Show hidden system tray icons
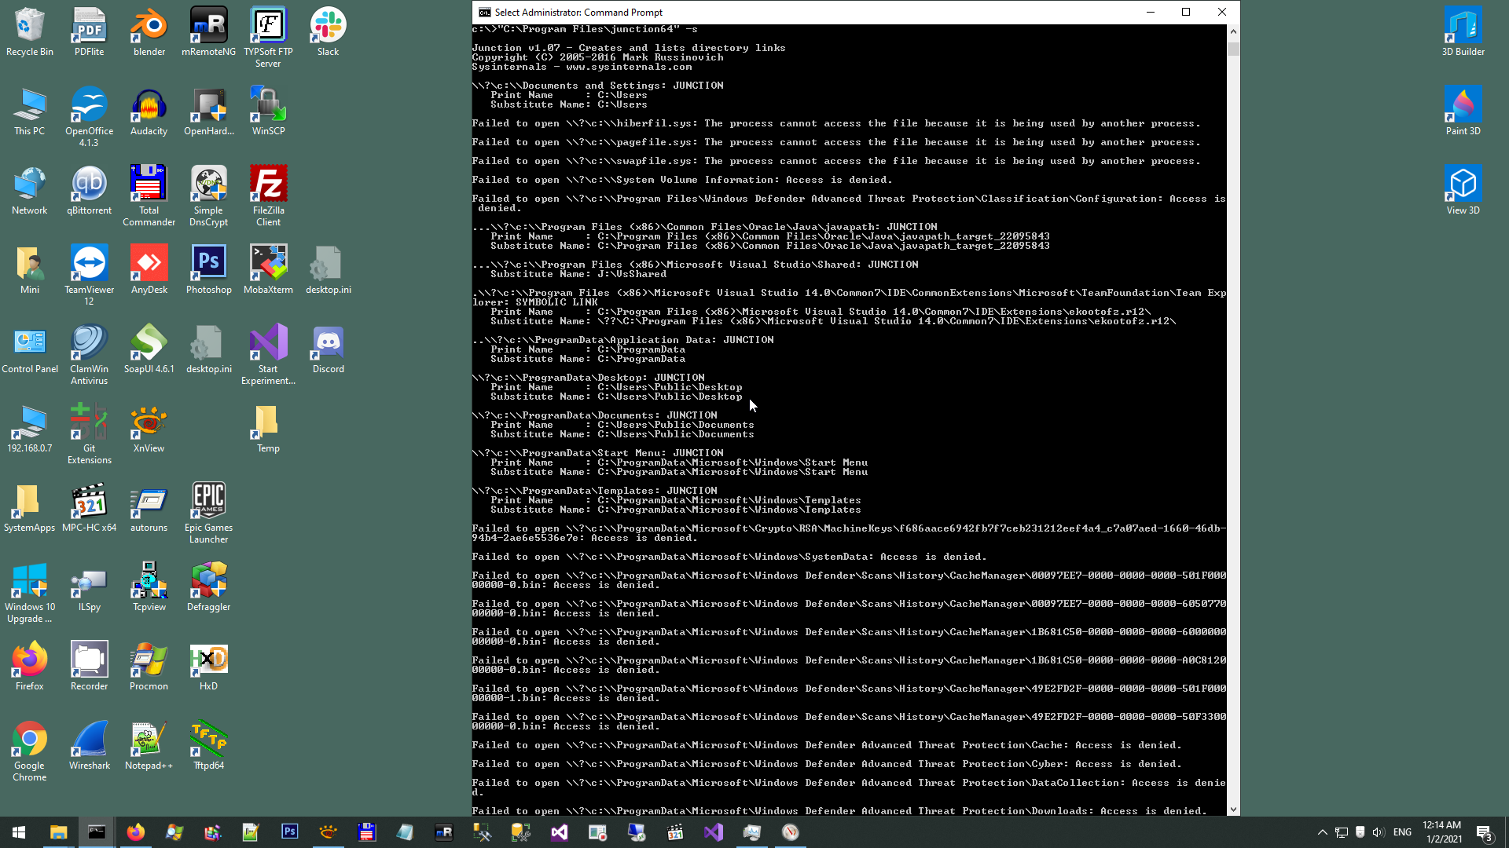 1322,832
